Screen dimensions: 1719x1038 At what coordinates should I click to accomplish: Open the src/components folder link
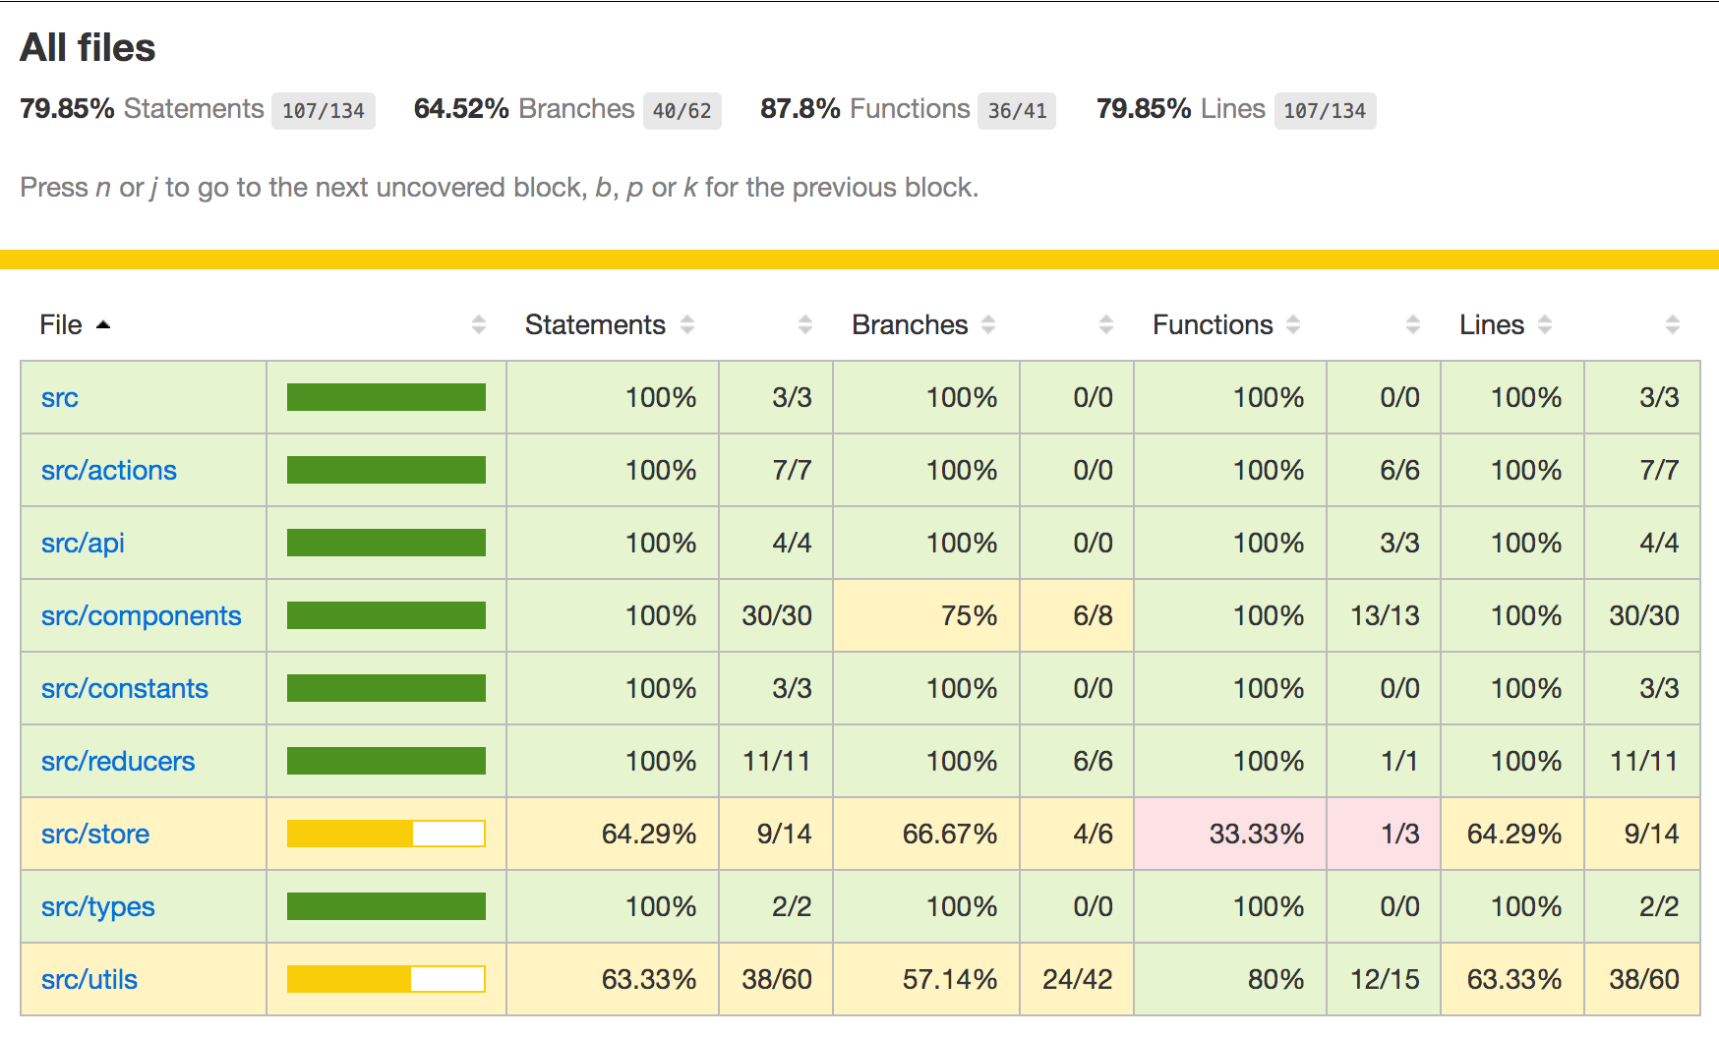click(141, 616)
